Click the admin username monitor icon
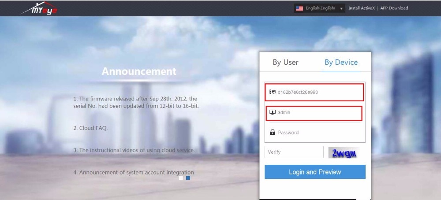Viewport: 441px width, 200px height. pyautogui.click(x=272, y=112)
